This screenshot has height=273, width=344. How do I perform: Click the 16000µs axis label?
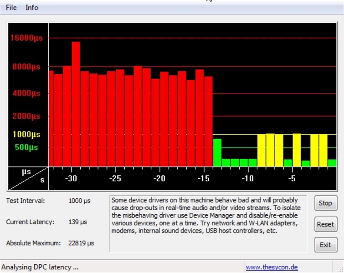point(26,38)
